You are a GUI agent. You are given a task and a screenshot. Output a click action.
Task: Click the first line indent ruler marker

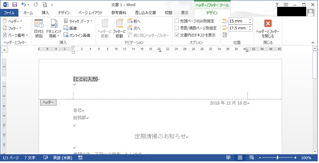tap(73, 47)
